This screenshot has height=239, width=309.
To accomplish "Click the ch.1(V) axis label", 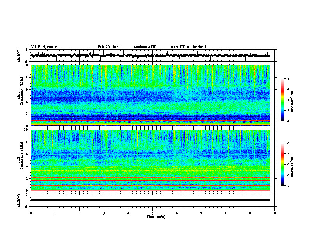I will 19,55.
